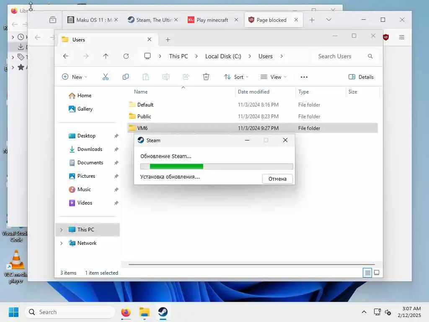Expand Network in navigation pane
Screen dimensions: 429x322
62,243
